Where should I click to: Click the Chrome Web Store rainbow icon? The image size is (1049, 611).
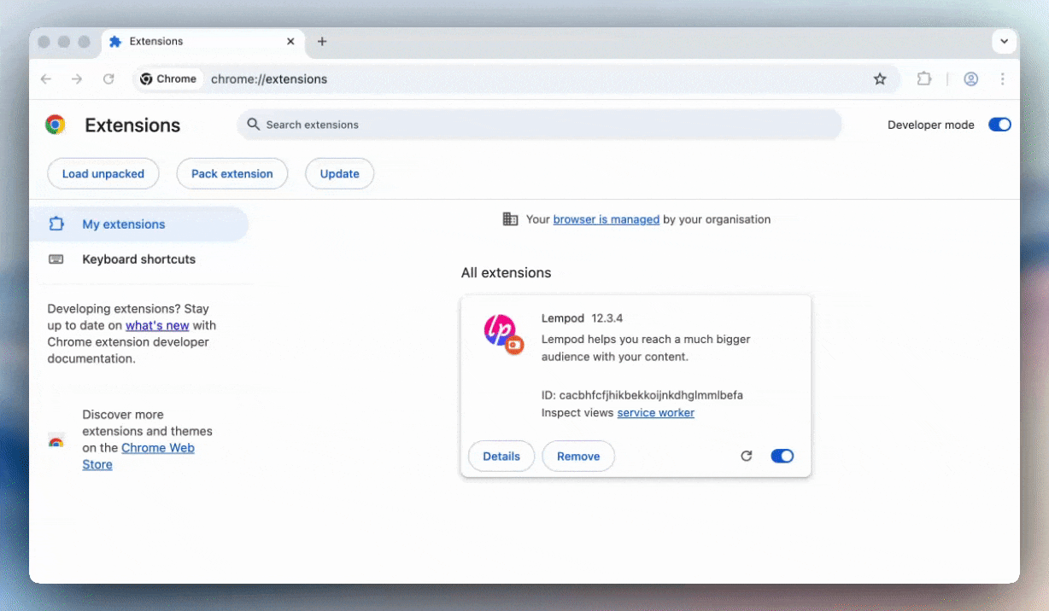coord(56,441)
